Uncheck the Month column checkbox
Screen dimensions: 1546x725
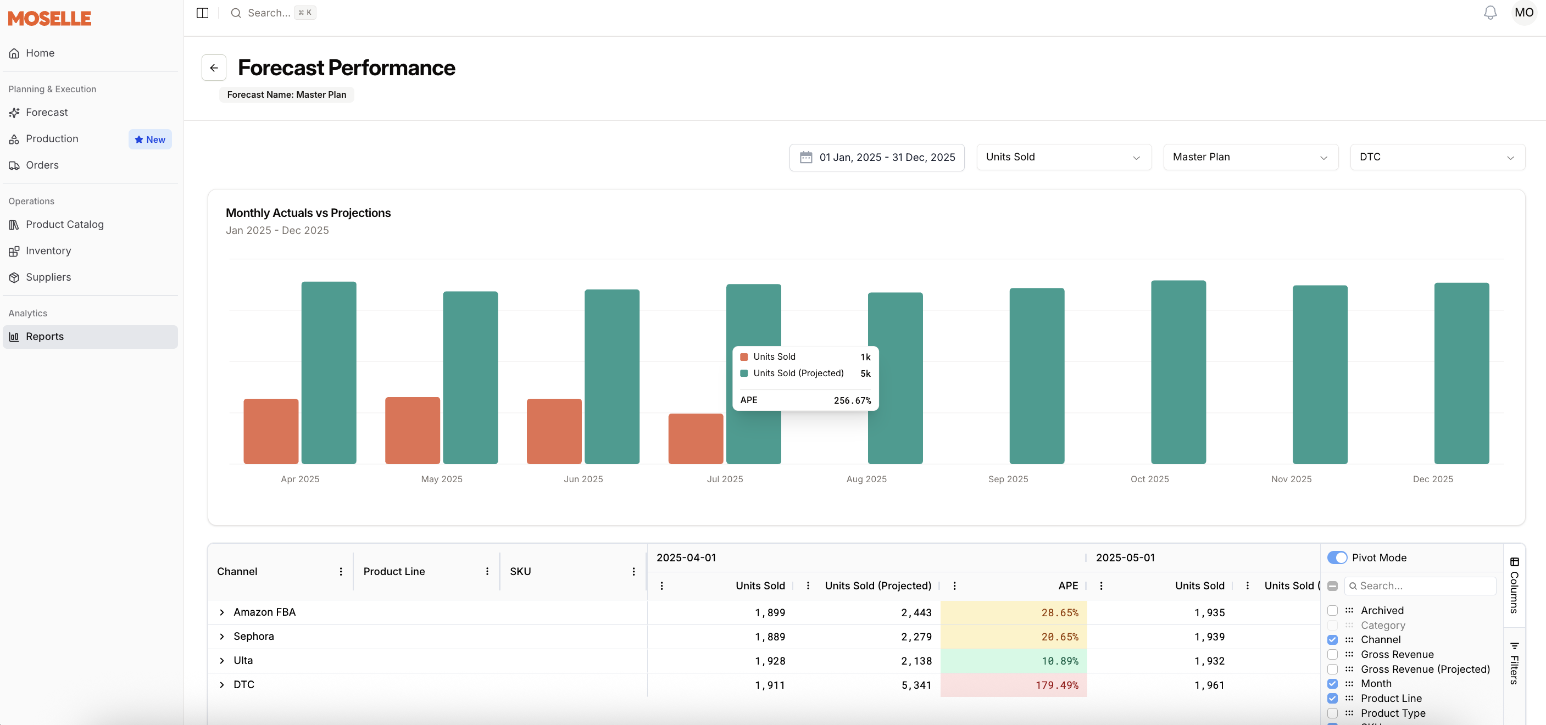coord(1332,684)
